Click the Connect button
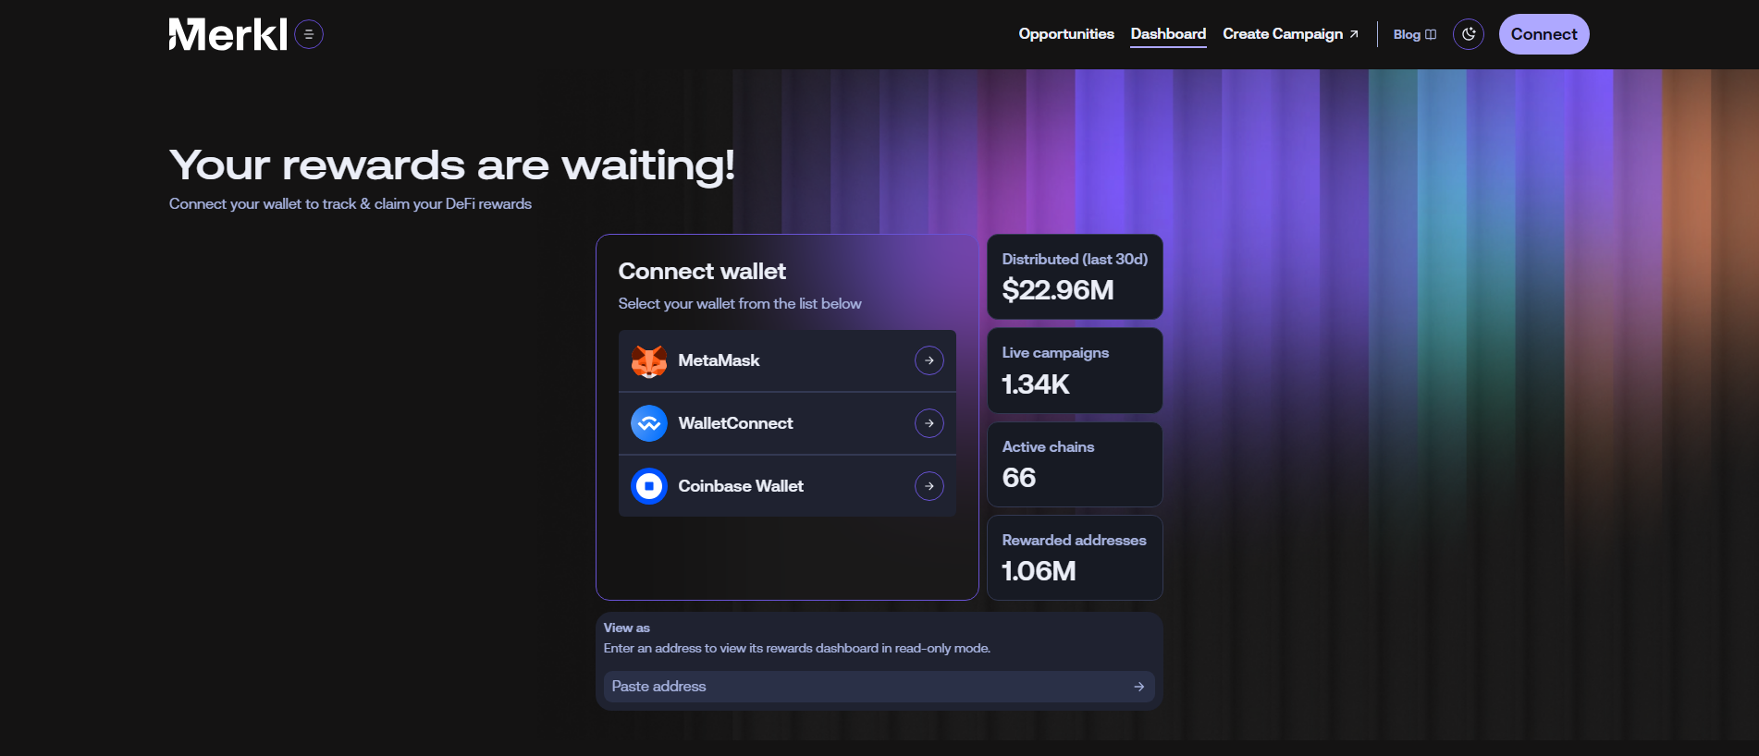The width and height of the screenshot is (1759, 756). (1544, 34)
